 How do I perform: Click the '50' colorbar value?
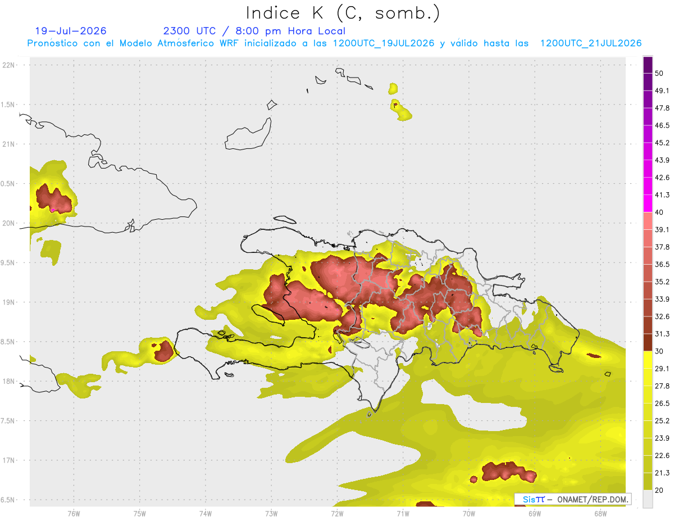tap(659, 73)
